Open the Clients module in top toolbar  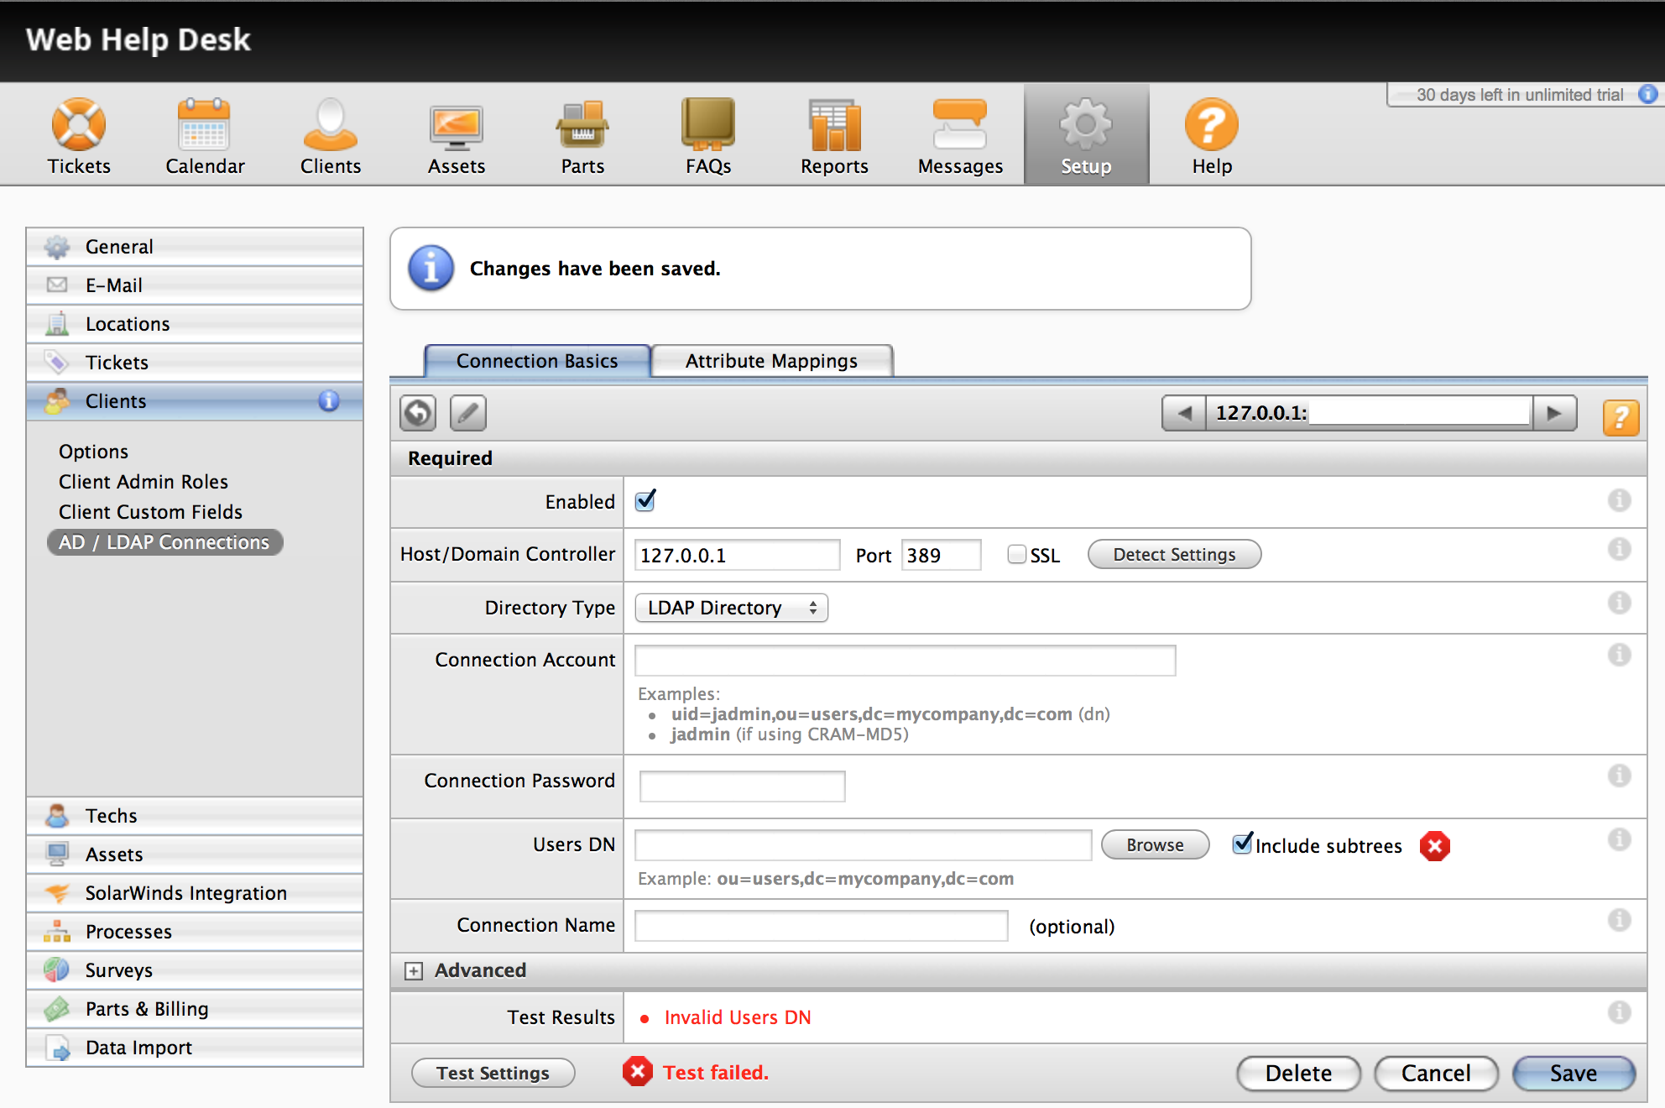pyautogui.click(x=331, y=136)
